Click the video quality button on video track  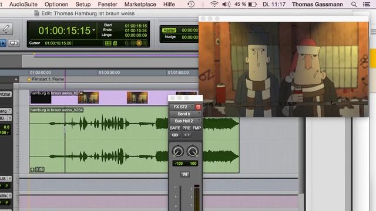coord(6,94)
